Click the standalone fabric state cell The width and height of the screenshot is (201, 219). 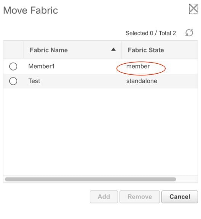click(142, 81)
